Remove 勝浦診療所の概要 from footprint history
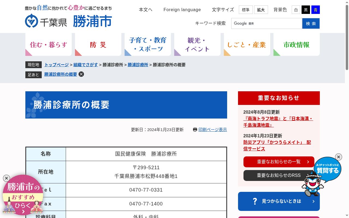This screenshot has height=218, width=349. [x=81, y=74]
